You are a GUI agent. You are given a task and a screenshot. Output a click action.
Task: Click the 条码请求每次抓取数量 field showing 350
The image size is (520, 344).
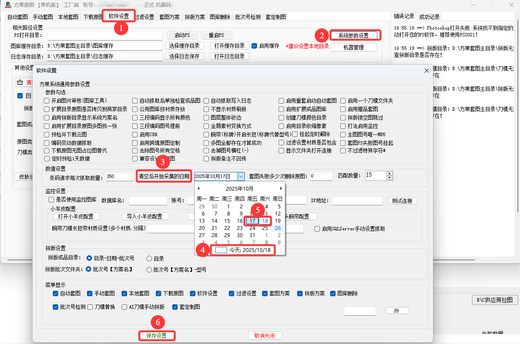pyautogui.click(x=119, y=177)
